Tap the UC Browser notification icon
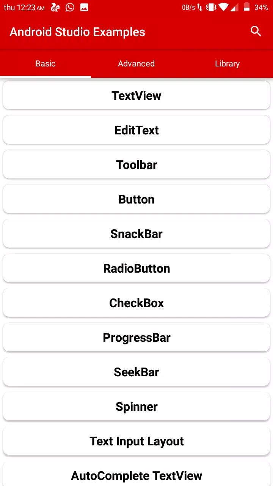 (55, 7)
